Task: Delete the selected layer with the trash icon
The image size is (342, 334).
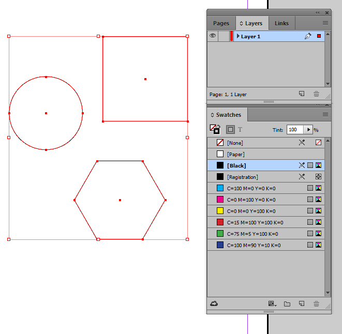Action: pos(316,94)
